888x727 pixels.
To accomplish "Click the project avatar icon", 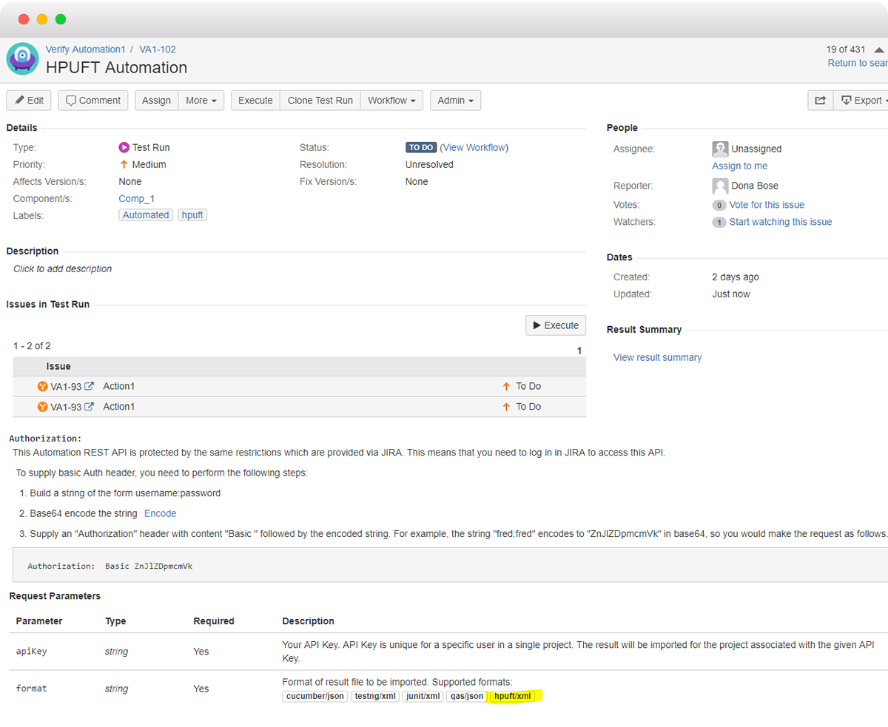I will 23,58.
